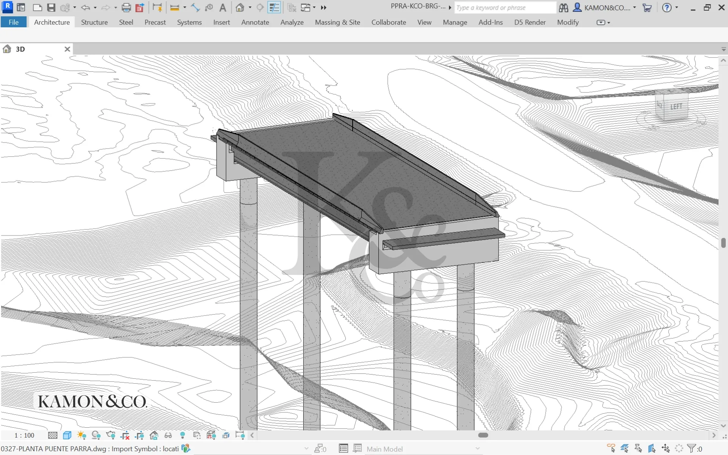The width and height of the screenshot is (728, 455).
Task: Expand the Help dropdown arrow
Action: tap(676, 8)
